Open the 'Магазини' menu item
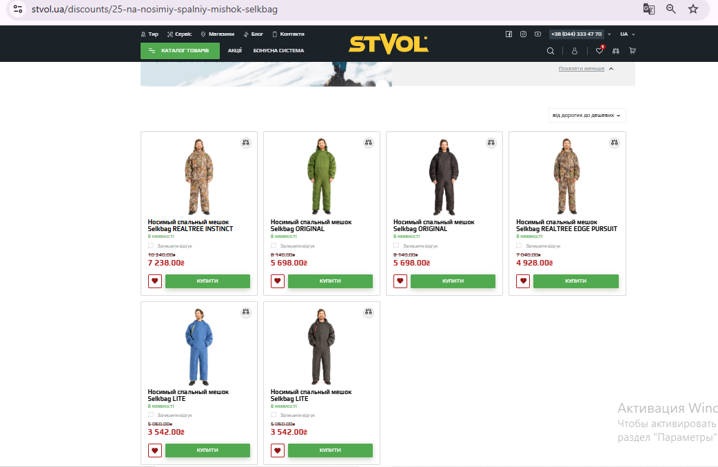Image resolution: width=718 pixels, height=467 pixels. [x=218, y=34]
